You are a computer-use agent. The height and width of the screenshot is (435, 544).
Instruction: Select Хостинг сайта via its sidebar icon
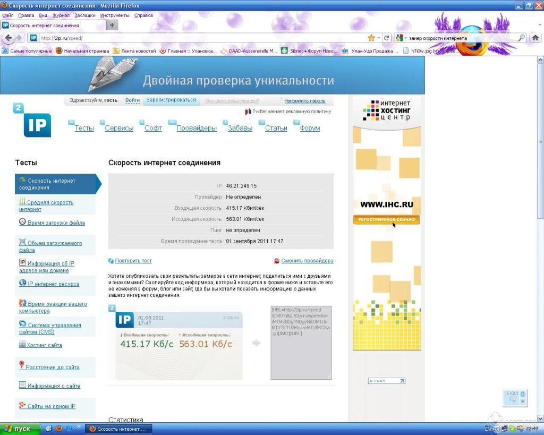pyautogui.click(x=22, y=344)
